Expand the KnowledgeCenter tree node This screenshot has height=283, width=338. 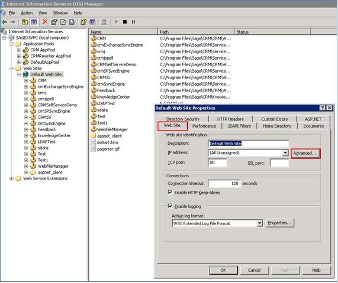(x=26, y=135)
